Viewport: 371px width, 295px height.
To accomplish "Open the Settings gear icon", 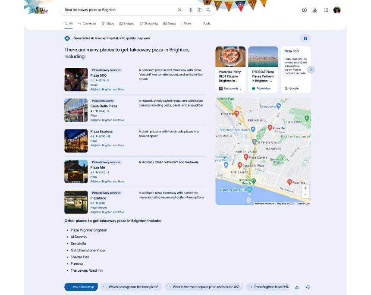I will click(x=304, y=10).
